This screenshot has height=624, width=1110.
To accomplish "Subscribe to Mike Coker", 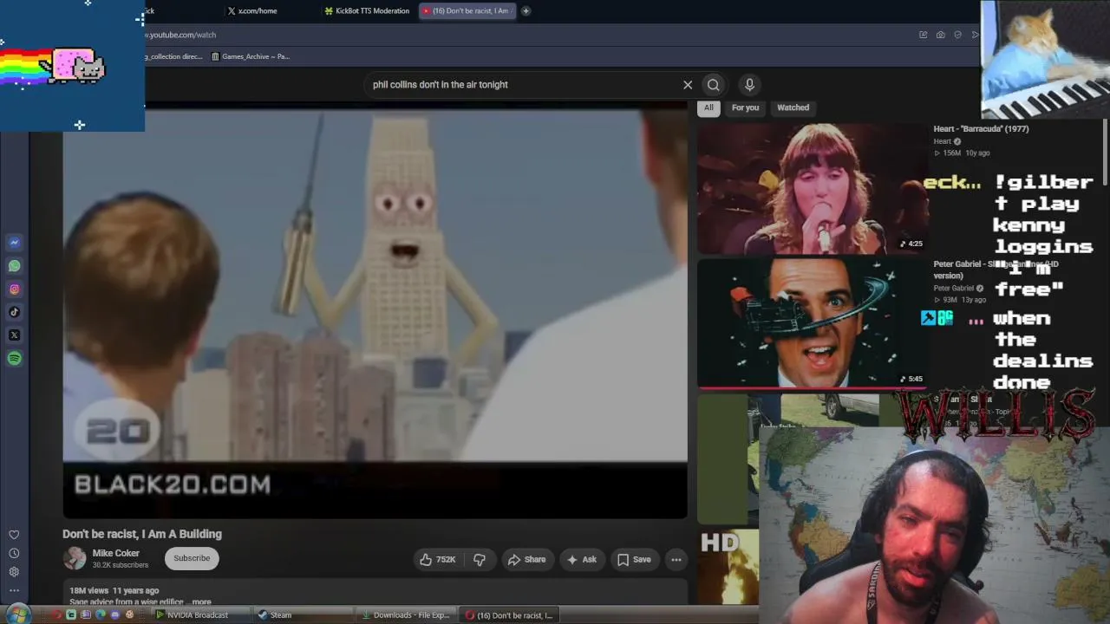I will [x=192, y=559].
